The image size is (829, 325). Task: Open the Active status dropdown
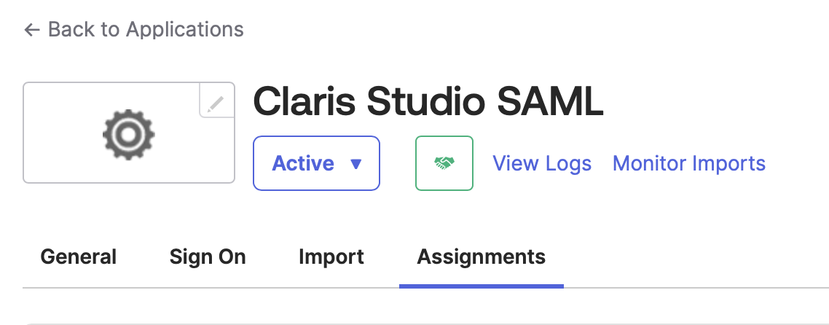pyautogui.click(x=316, y=163)
